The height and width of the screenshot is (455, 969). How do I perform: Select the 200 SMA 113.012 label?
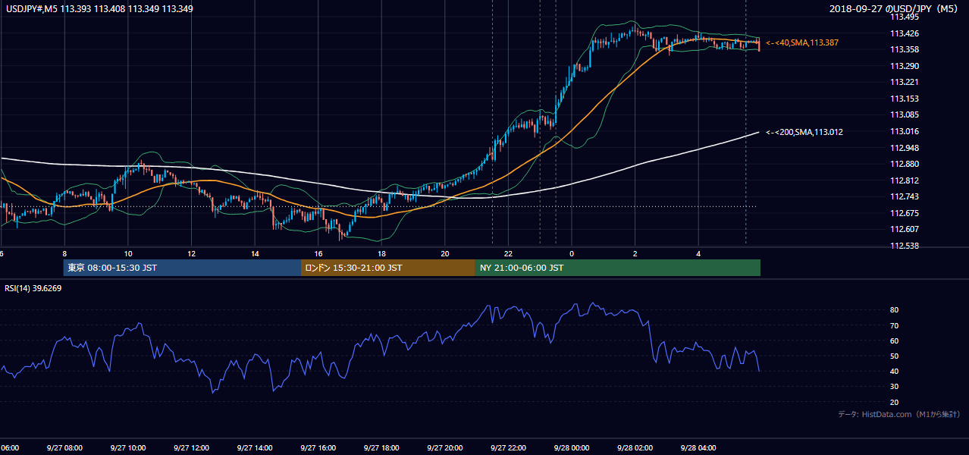[x=804, y=132]
